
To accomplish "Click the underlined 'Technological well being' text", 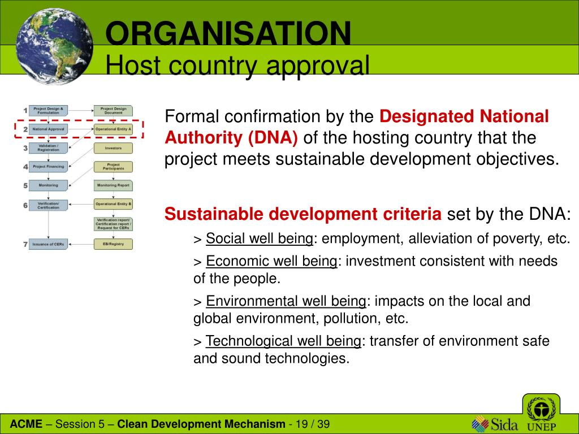I will coord(283,341).
